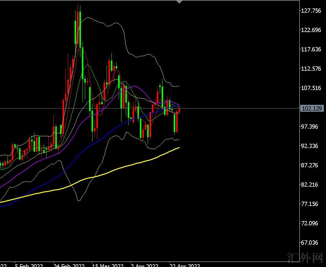
Task: Click the 117.636 price scale label
Action: (x=311, y=49)
